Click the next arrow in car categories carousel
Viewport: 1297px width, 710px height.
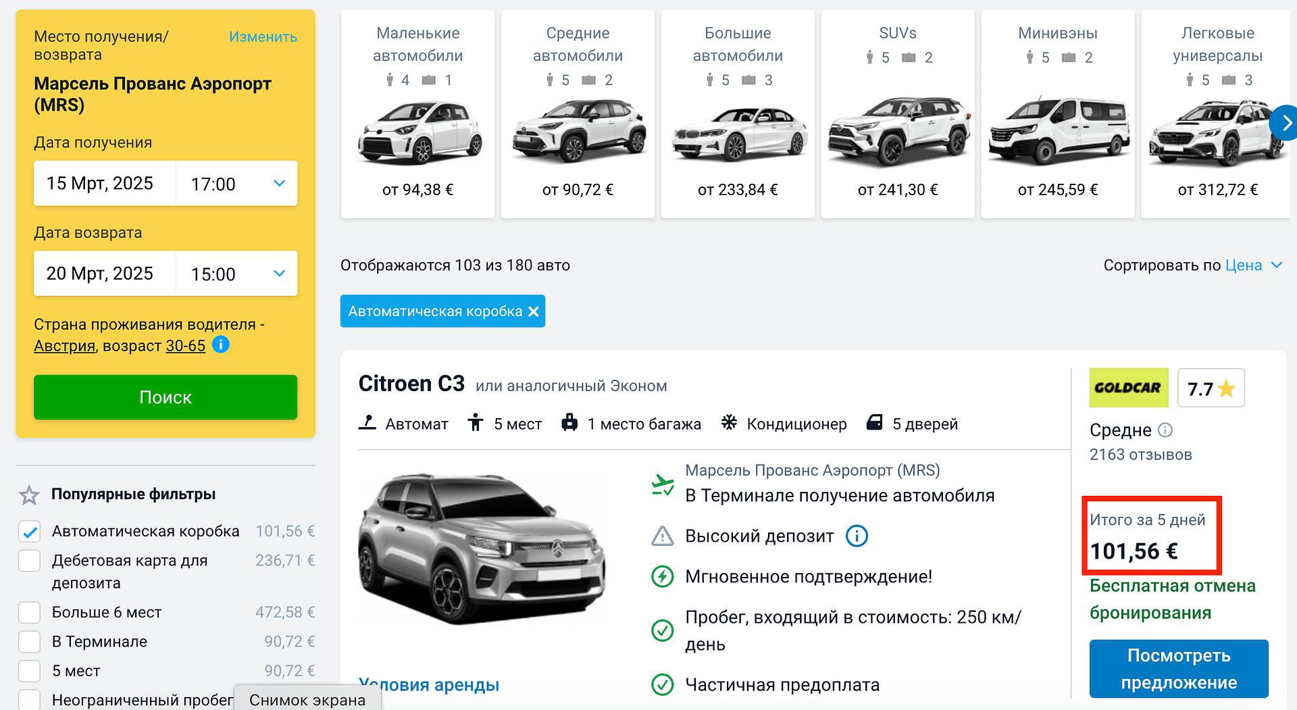[1283, 123]
